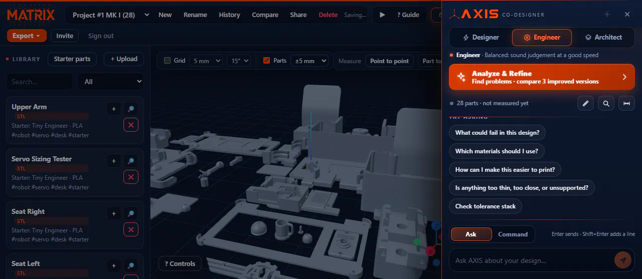The width and height of the screenshot is (642, 279).
Task: Click the MATRIX logo
Action: 31,15
